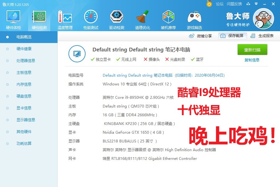Click QM370 芯片组 motherboard value
This screenshot has height=187, width=280.
click(131, 106)
